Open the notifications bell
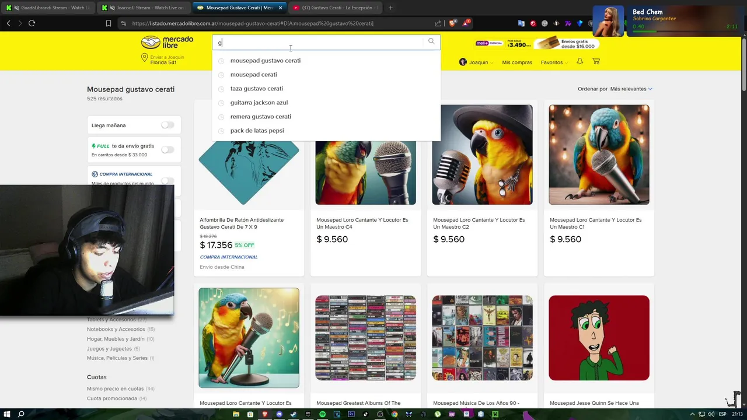Screen dimensions: 747x420 point(580,61)
